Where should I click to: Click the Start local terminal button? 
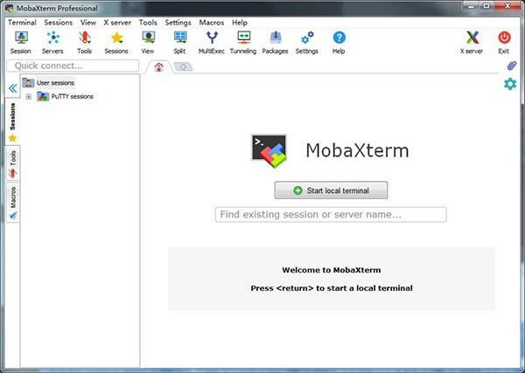click(x=331, y=190)
